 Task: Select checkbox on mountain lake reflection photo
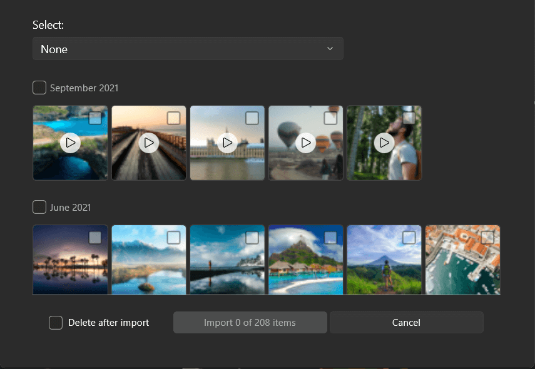tap(174, 238)
